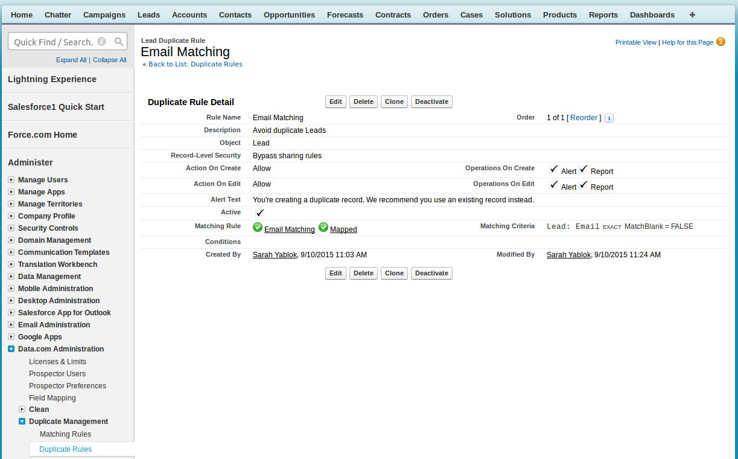Screen dimensions: 738x459
Task: Click the Quick Find magnifier search icon
Action: (119, 42)
